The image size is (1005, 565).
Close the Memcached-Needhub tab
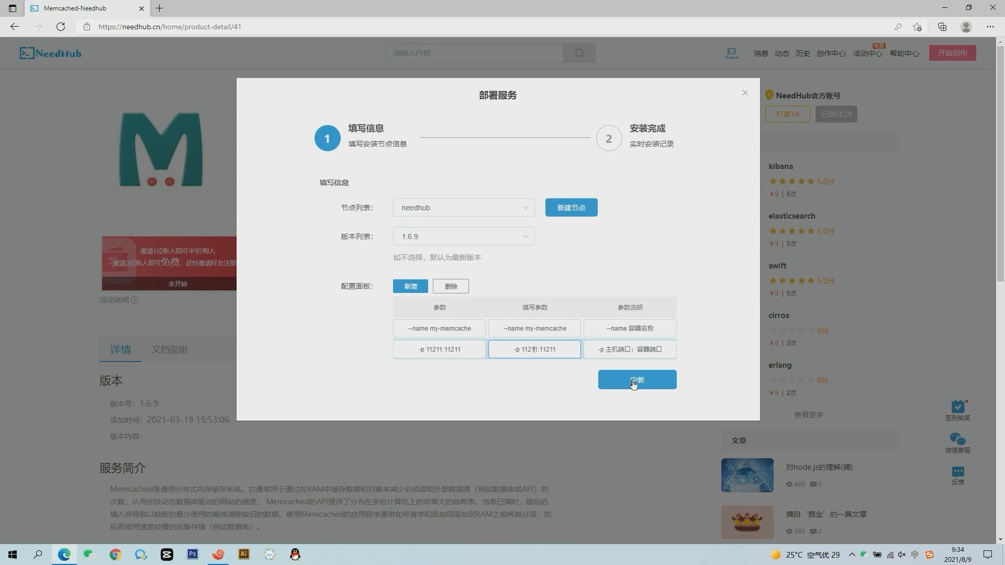[141, 8]
